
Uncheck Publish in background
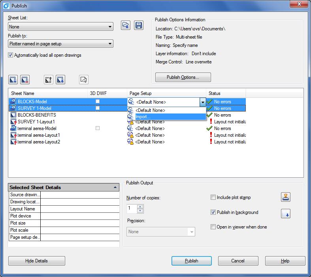coord(213,212)
